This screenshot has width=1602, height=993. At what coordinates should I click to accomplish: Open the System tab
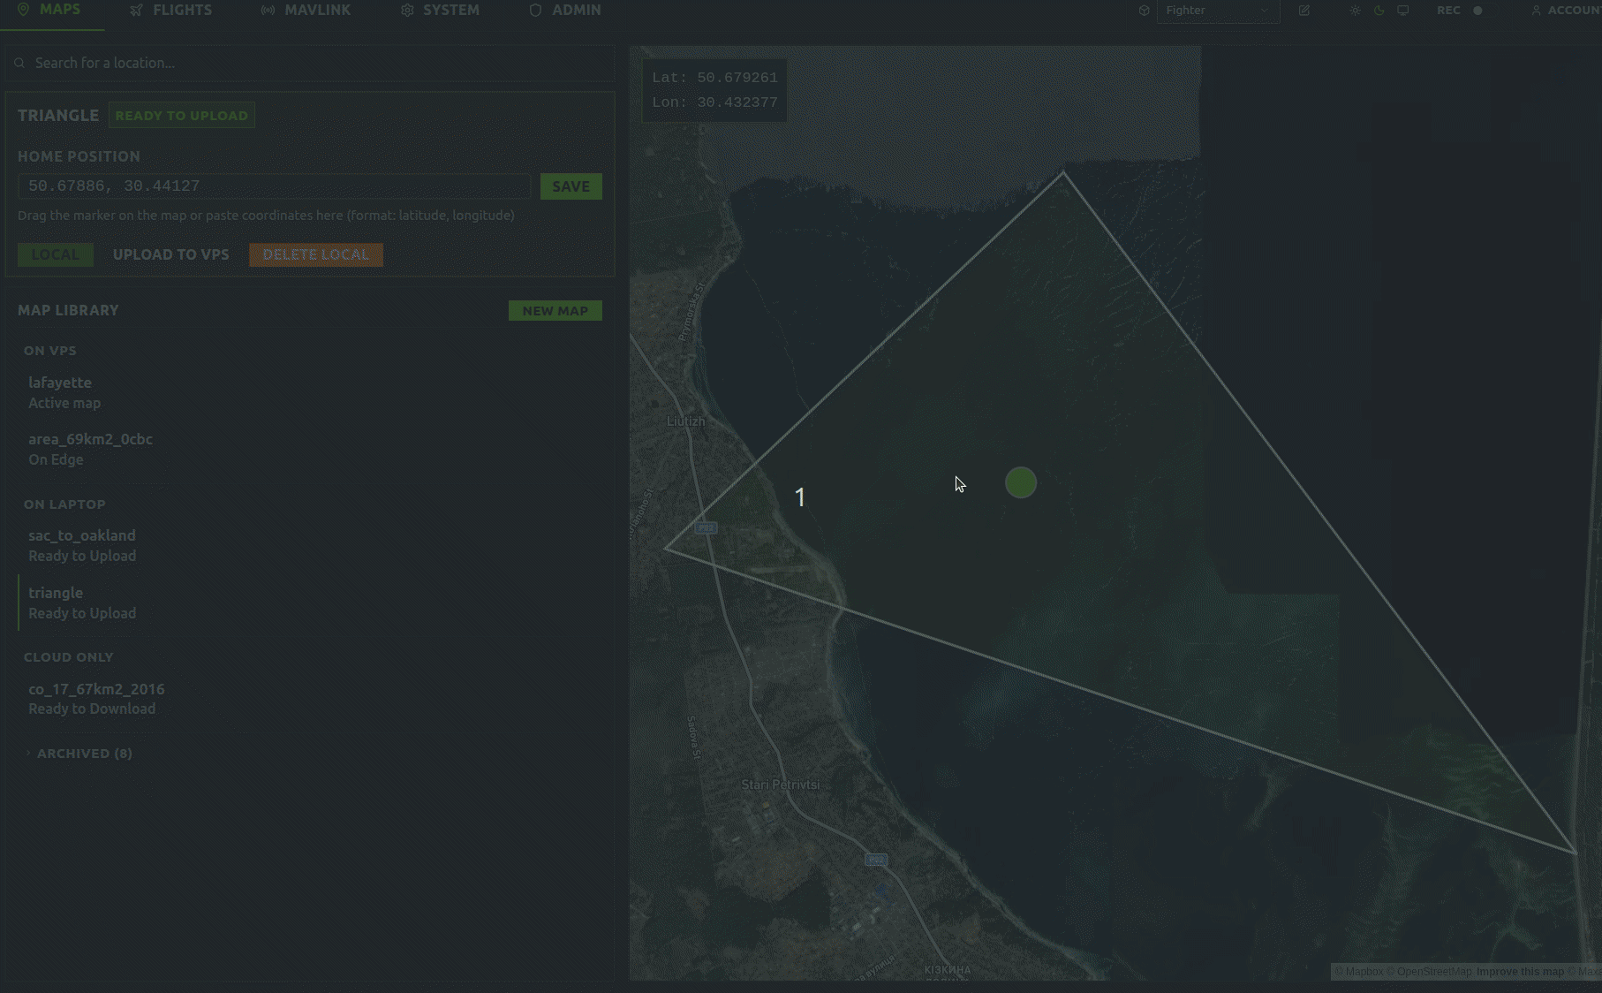(440, 11)
